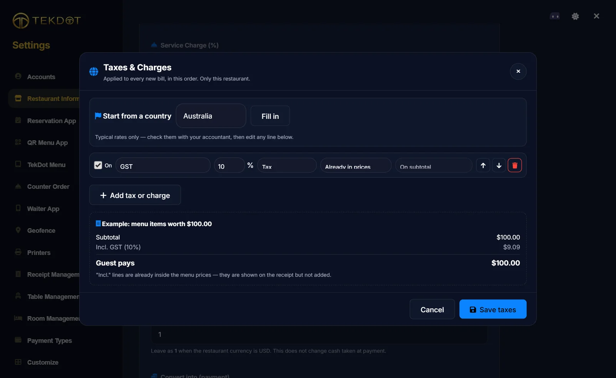Open Customize settings
The width and height of the screenshot is (616, 378).
(43, 363)
